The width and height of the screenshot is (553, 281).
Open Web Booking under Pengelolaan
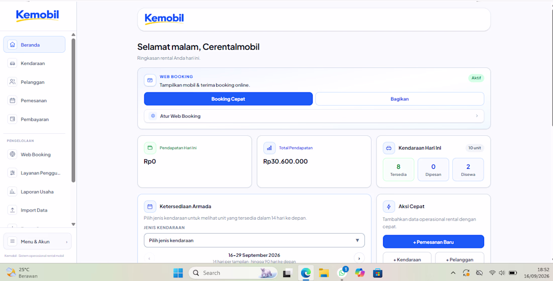tap(34, 154)
